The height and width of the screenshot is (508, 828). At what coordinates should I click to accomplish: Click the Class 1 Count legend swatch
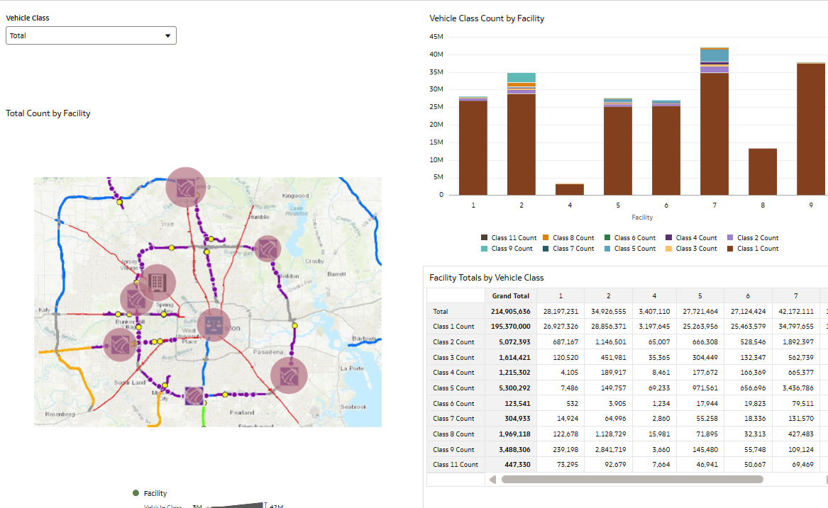click(x=730, y=249)
